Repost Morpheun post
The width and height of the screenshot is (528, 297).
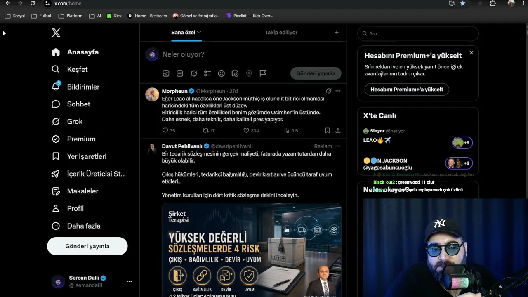click(x=209, y=130)
